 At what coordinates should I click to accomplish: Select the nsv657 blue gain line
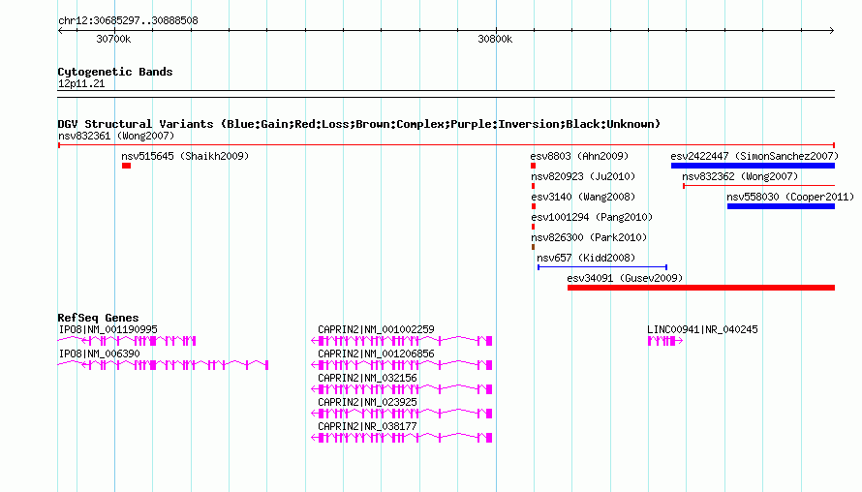coord(602,267)
